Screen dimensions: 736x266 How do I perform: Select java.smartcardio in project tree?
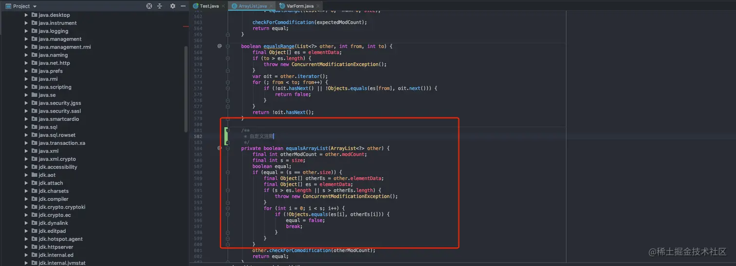tap(58, 119)
